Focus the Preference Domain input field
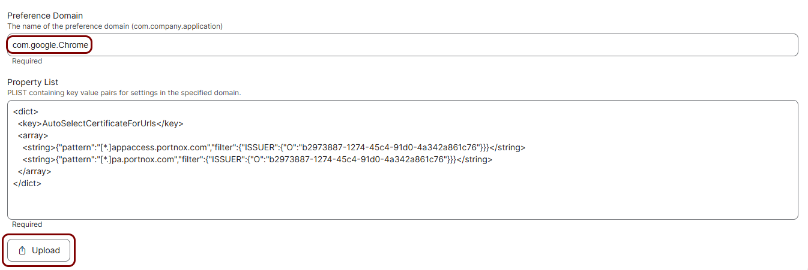This screenshot has width=808, height=270. (402, 45)
